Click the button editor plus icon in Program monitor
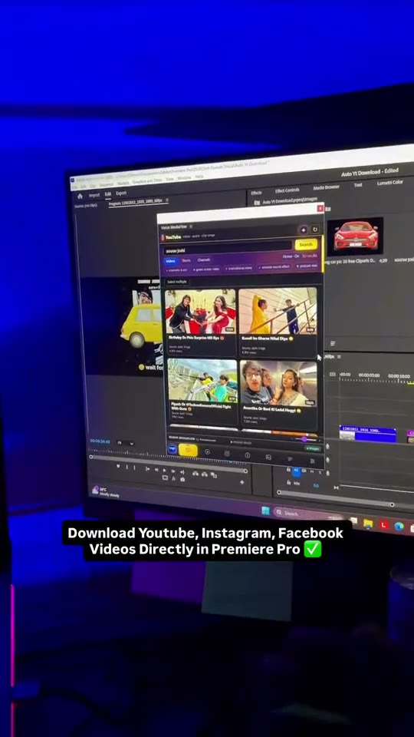 pyautogui.click(x=242, y=482)
